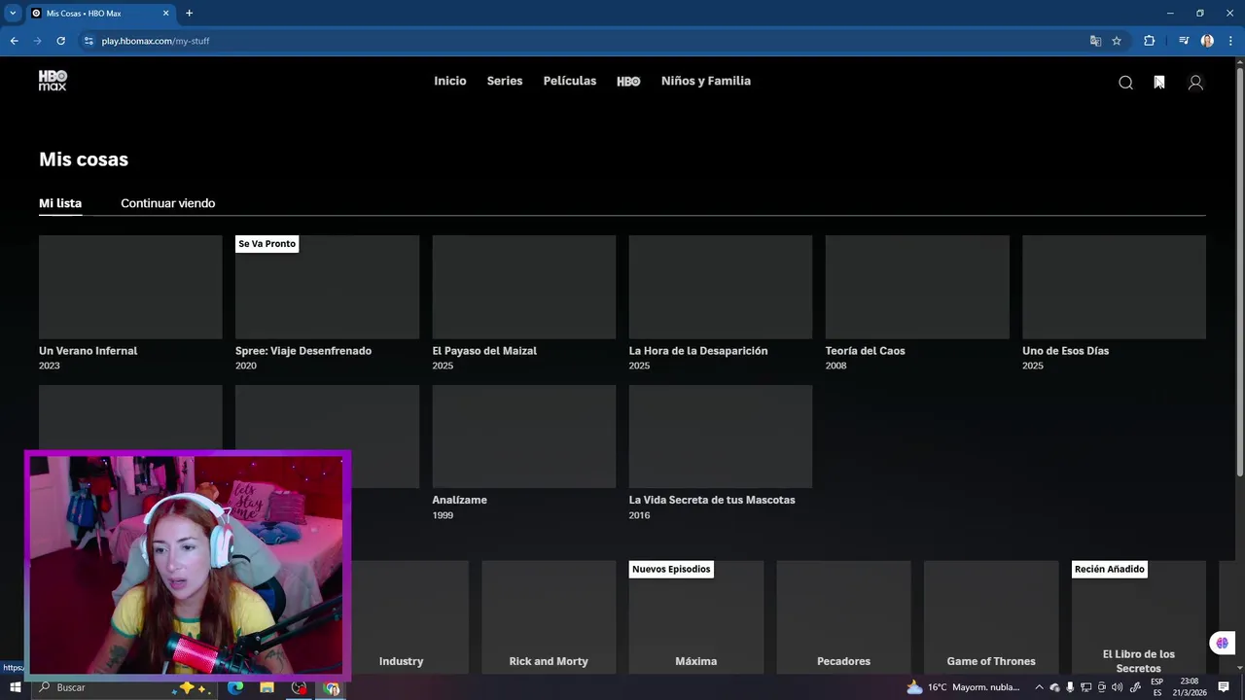
Task: Click the taskbar clock showing 23:08
Action: [1190, 687]
